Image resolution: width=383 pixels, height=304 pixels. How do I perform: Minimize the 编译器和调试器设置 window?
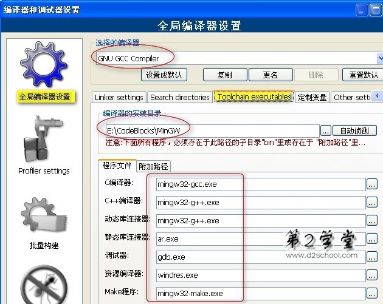pyautogui.click(x=362, y=10)
